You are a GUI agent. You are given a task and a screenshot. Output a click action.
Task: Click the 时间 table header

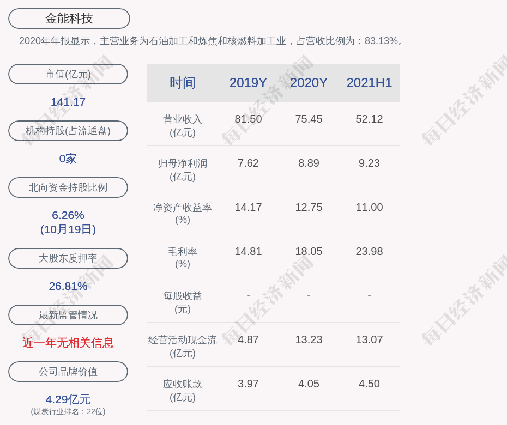183,83
